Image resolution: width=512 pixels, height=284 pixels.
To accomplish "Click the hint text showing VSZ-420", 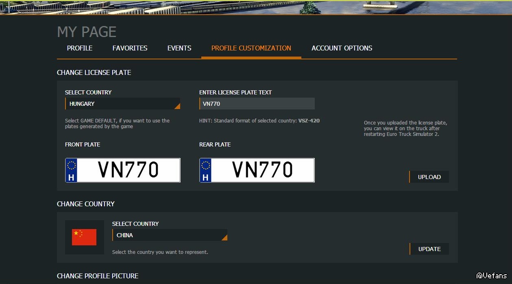I will click(x=259, y=121).
